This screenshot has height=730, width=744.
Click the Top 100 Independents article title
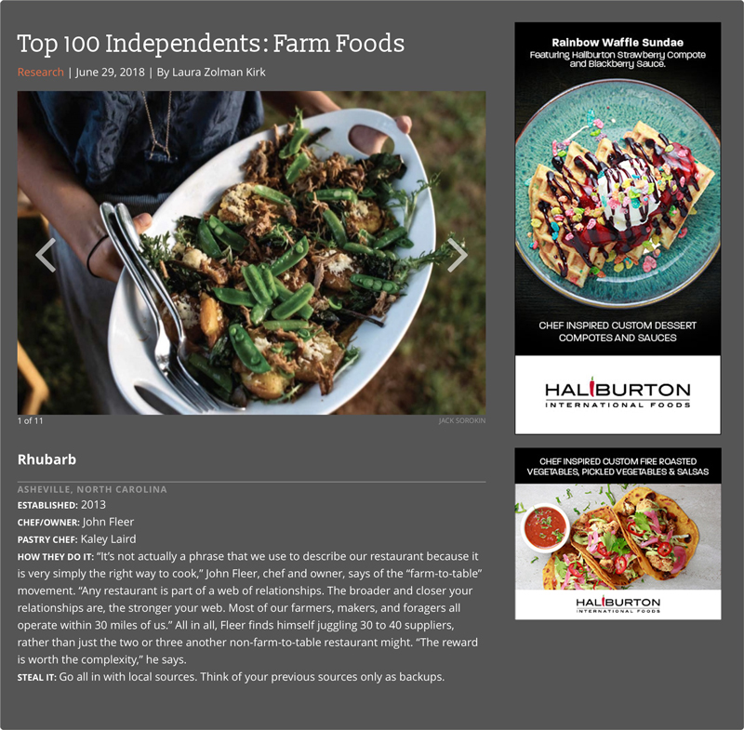[x=211, y=43]
